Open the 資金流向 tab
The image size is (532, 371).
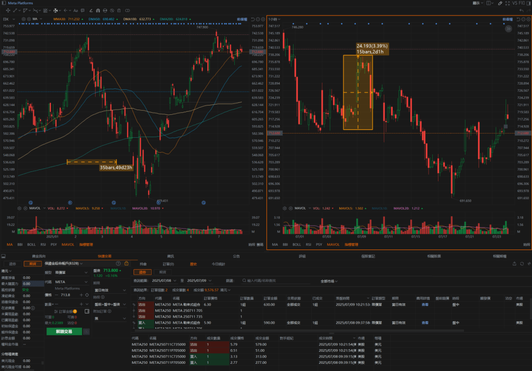(x=38, y=256)
